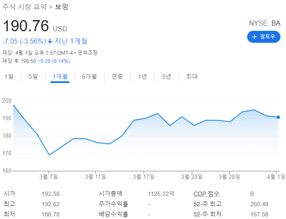Click the price 190.76
The image size is (286, 219).
[26, 26]
